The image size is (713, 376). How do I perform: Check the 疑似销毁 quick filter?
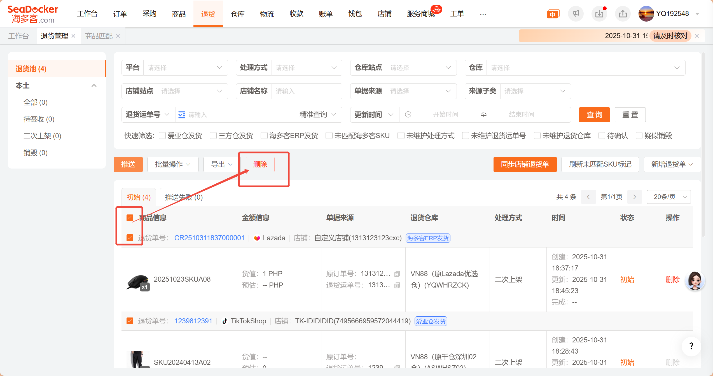click(x=639, y=136)
